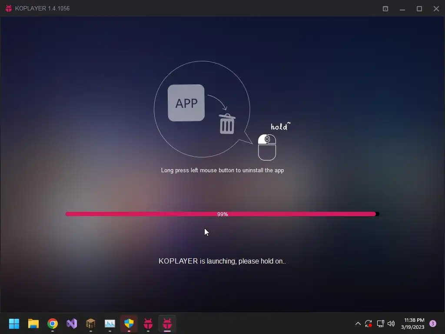Open the performance monitor taskbar icon

(110, 324)
